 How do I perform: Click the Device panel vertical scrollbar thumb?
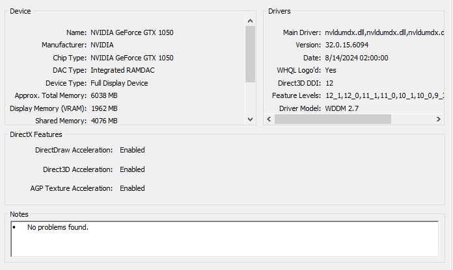[250, 54]
